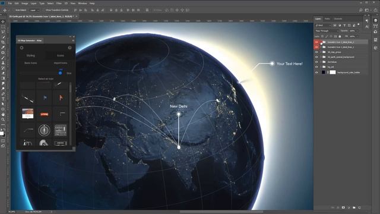Image resolution: width=380 pixels, height=214 pixels.
Task: Switch to the Icons tab in the plugin
Action: [x=61, y=55]
